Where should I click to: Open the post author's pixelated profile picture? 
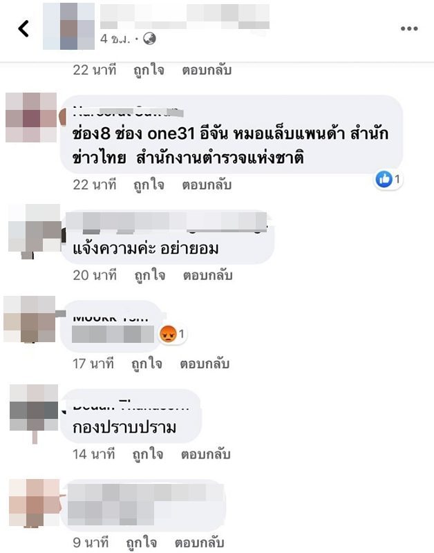click(68, 26)
